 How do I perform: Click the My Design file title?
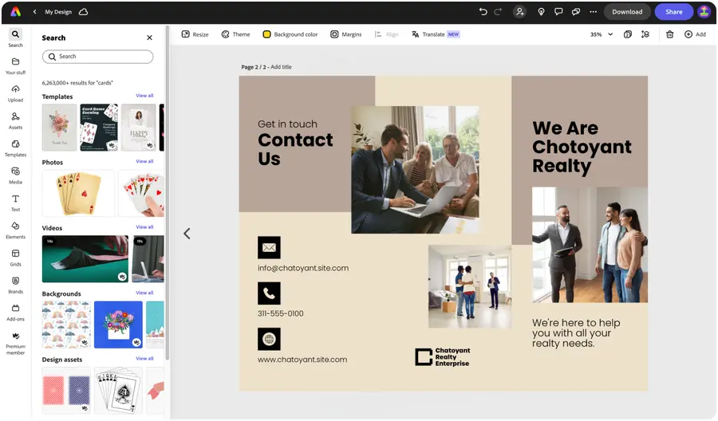pyautogui.click(x=58, y=12)
